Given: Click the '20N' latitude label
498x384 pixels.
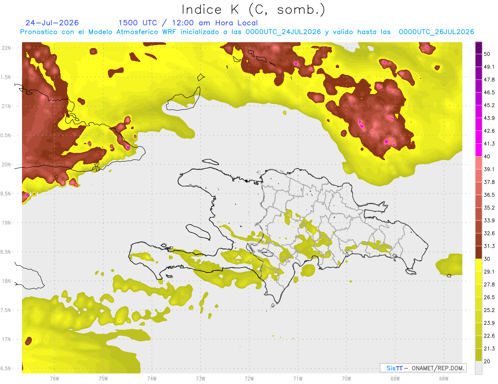Looking at the screenshot, I should (6, 164).
